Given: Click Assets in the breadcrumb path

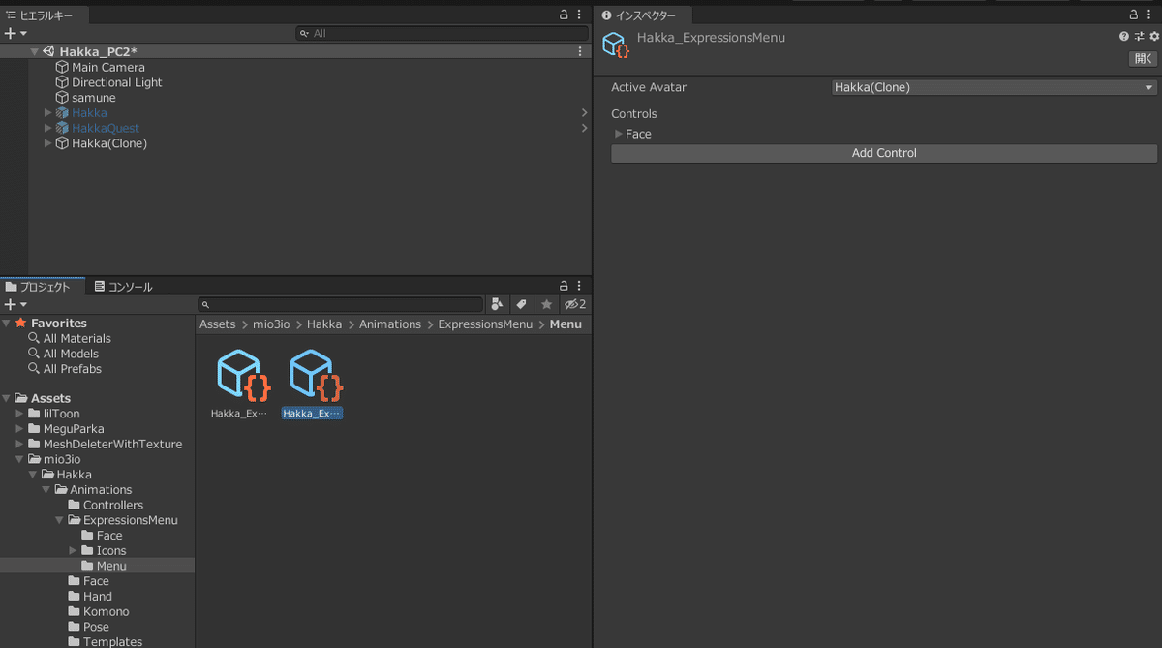Looking at the screenshot, I should (x=218, y=324).
